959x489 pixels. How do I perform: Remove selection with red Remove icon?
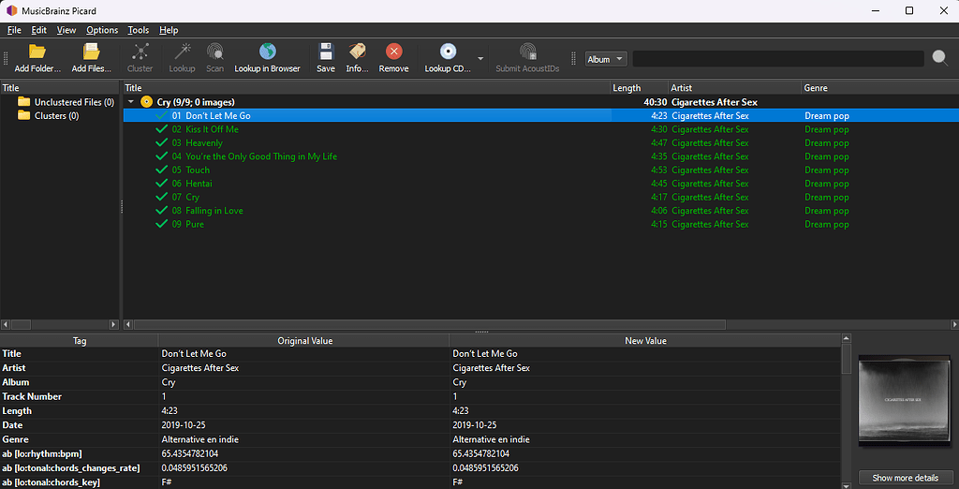click(394, 52)
